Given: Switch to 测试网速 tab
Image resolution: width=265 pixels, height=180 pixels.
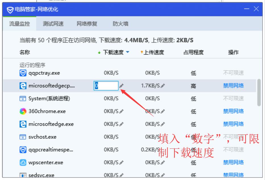Looking at the screenshot, I should pos(53,24).
